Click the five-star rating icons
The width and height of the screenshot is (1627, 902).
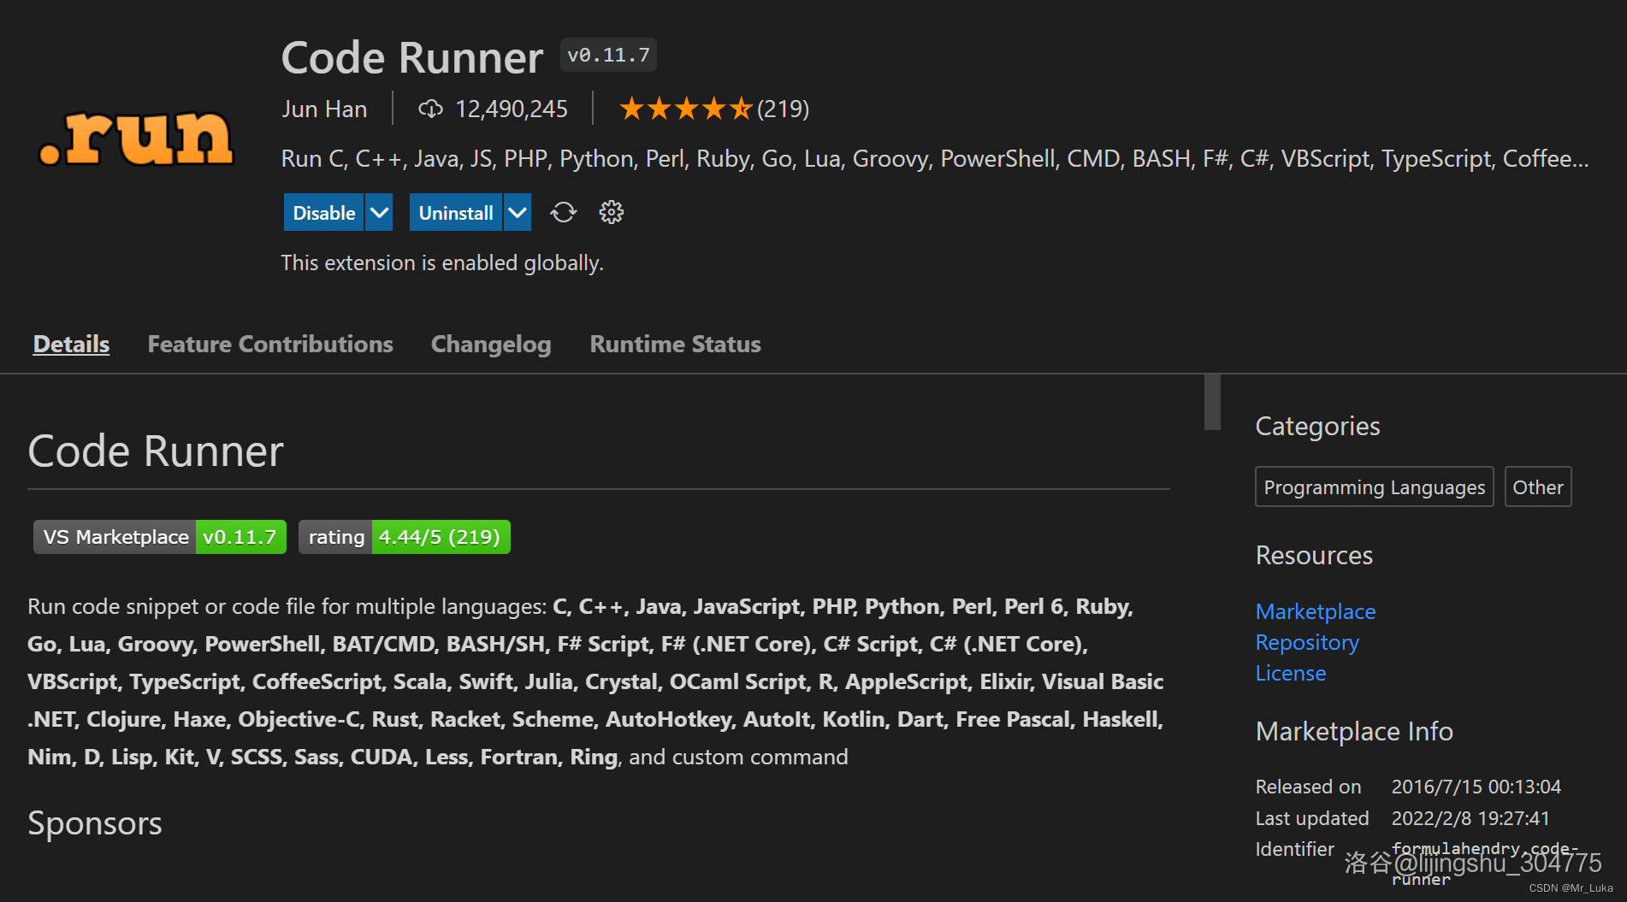(686, 109)
